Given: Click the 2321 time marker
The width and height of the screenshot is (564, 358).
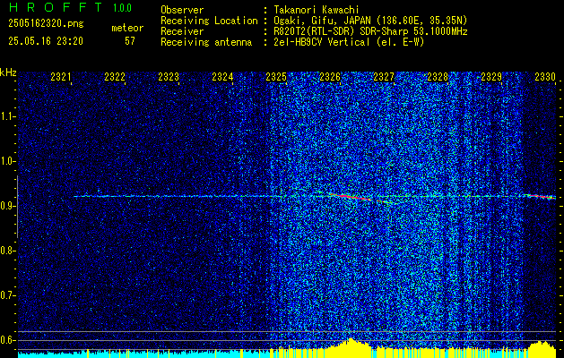Looking at the screenshot, I should [x=61, y=77].
